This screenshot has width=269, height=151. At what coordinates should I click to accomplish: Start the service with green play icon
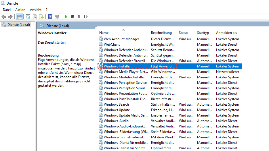(66, 17)
